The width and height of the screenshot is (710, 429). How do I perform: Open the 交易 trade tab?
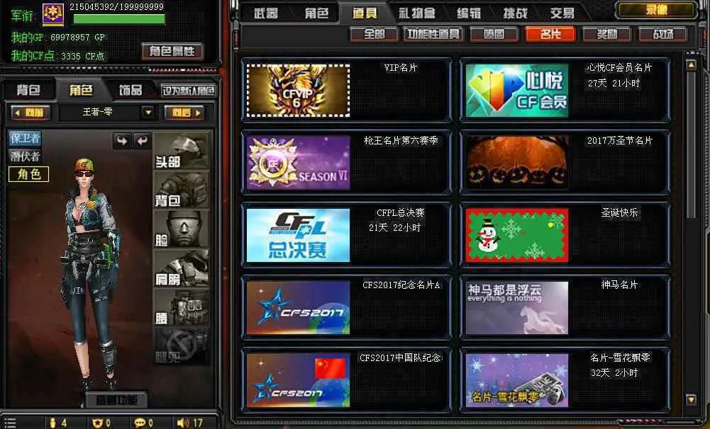click(x=562, y=13)
